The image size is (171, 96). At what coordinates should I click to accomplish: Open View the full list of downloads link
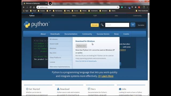pos(86,61)
